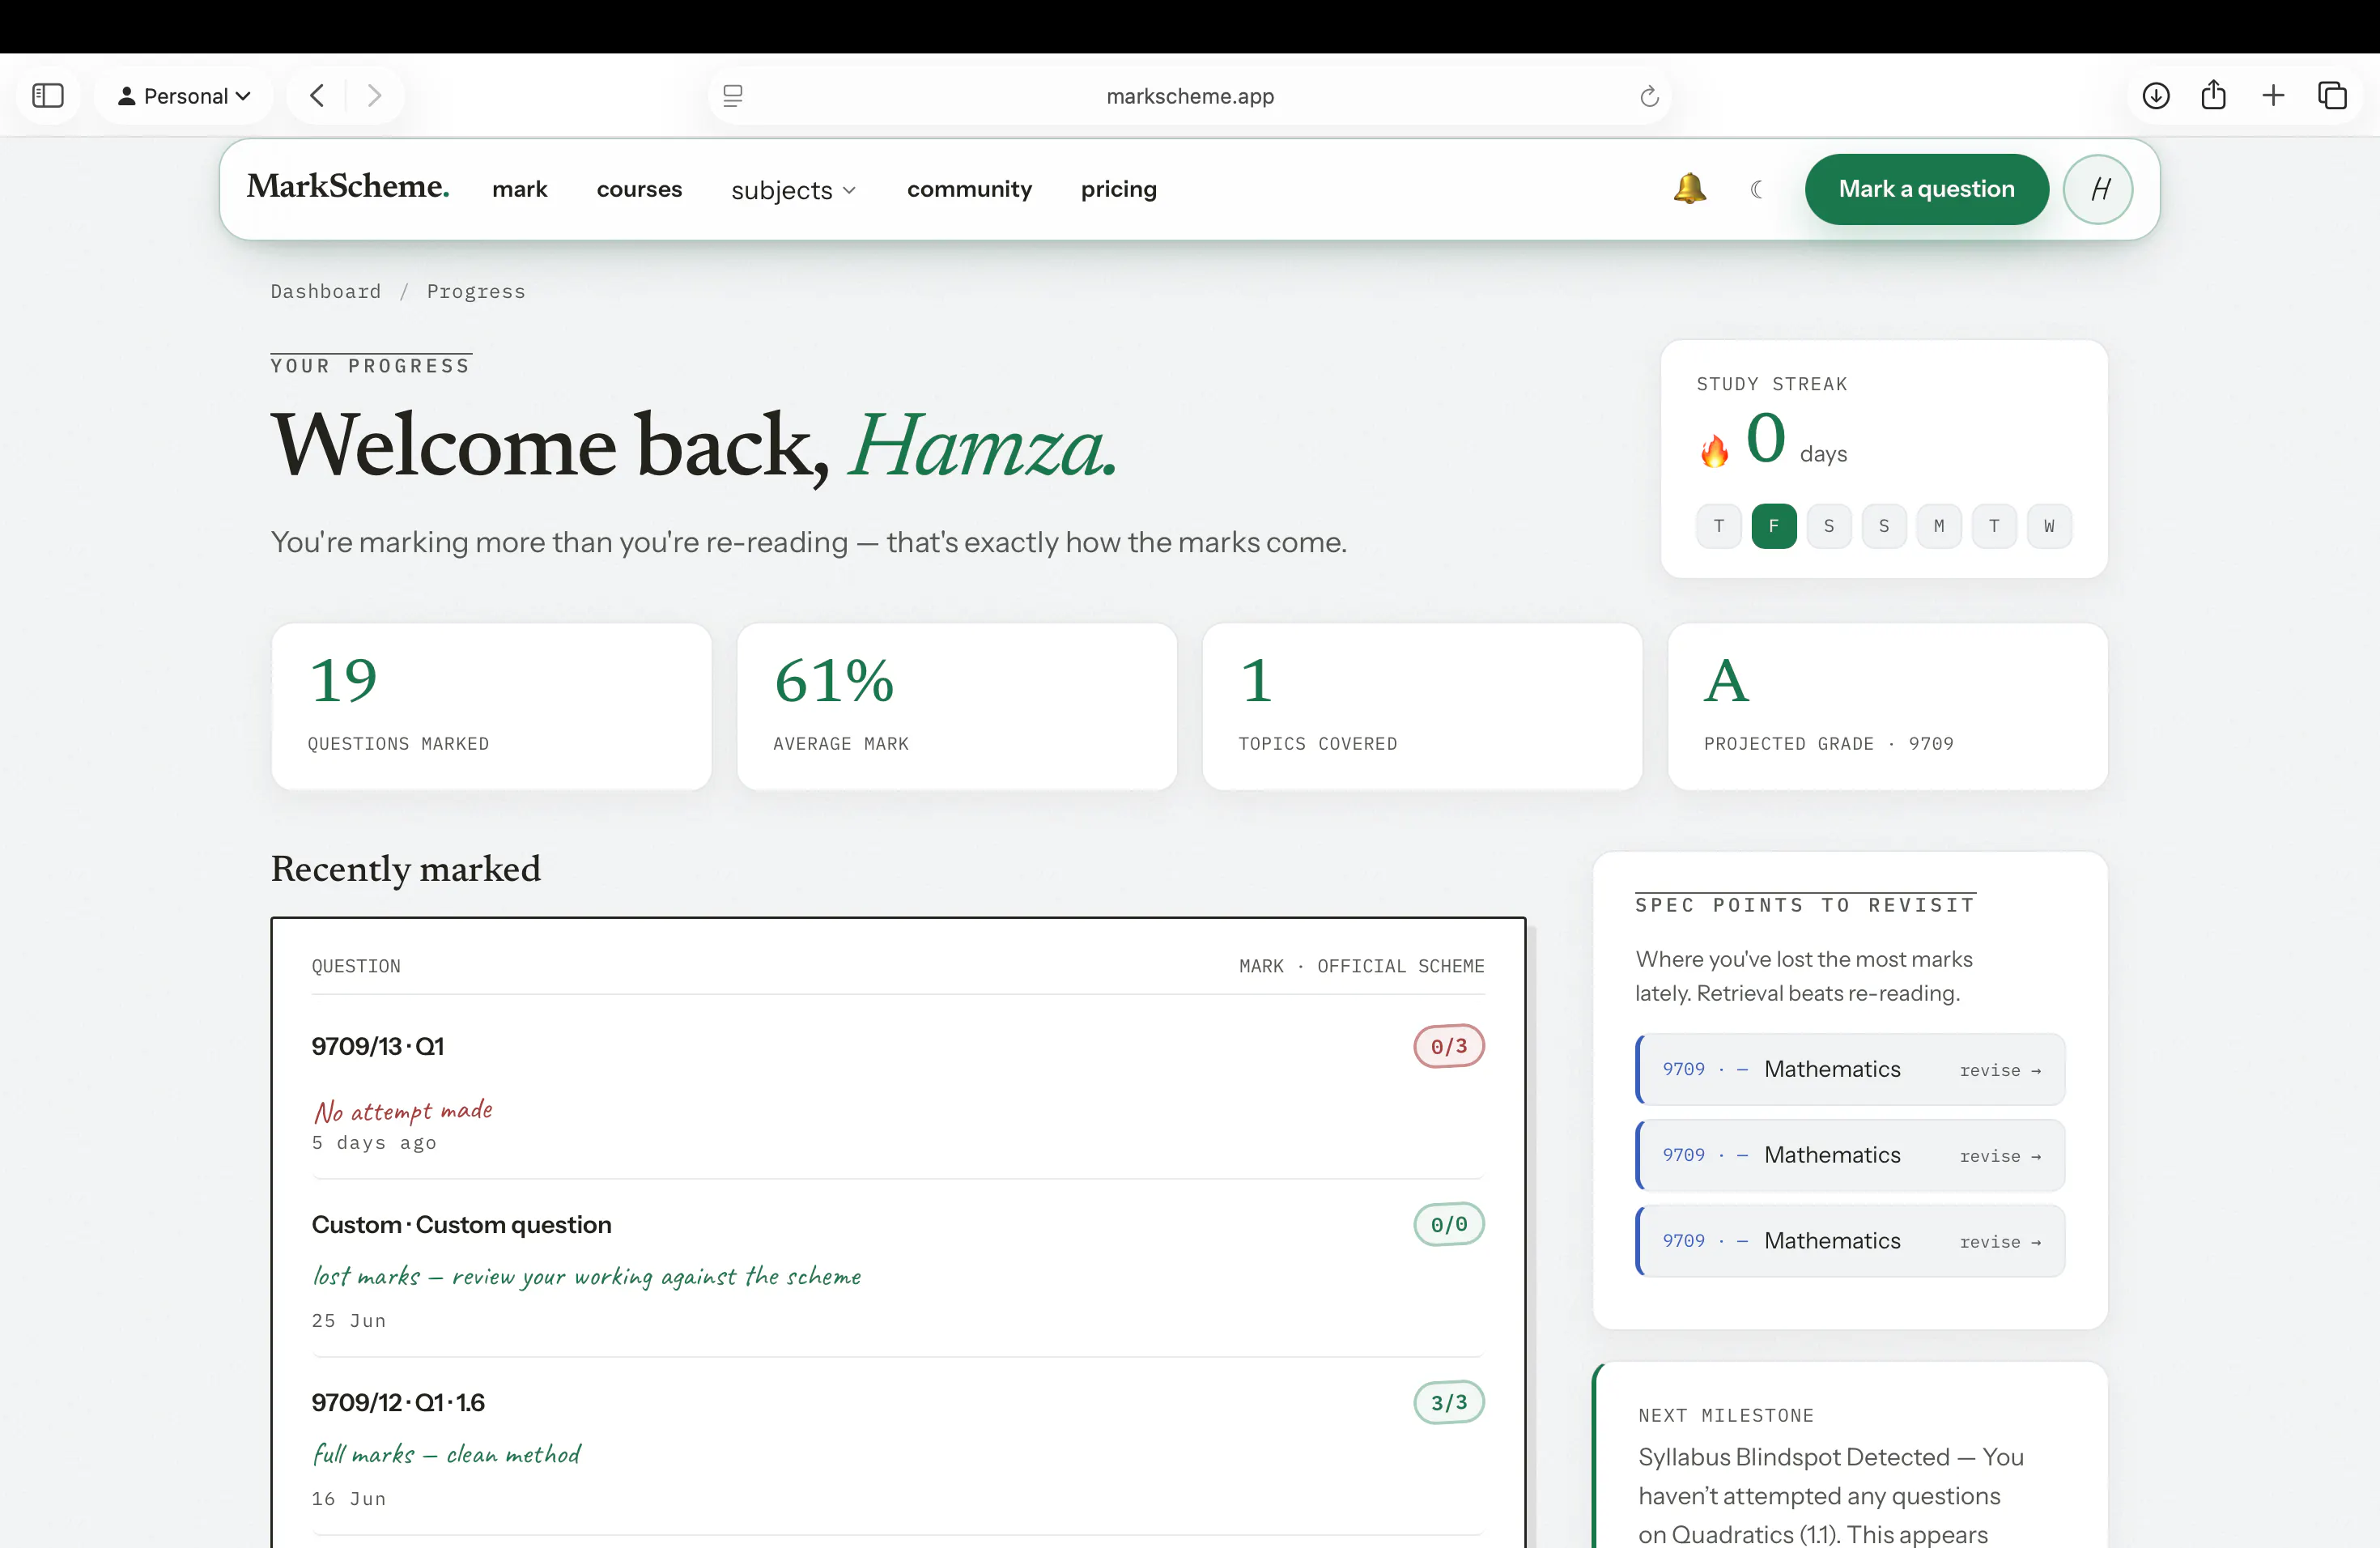2380x1548 pixels.
Task: Click the Mark a question button
Action: click(x=1926, y=189)
